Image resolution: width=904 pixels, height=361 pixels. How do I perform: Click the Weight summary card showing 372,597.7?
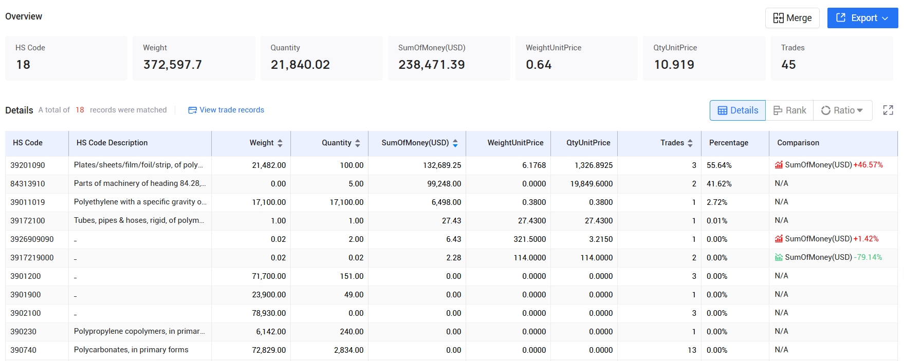point(194,58)
